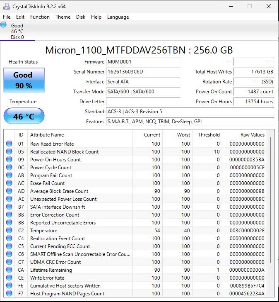Viewport: 279px width, 302px height.
Task: Click the ID column header
Action: (x=21, y=135)
